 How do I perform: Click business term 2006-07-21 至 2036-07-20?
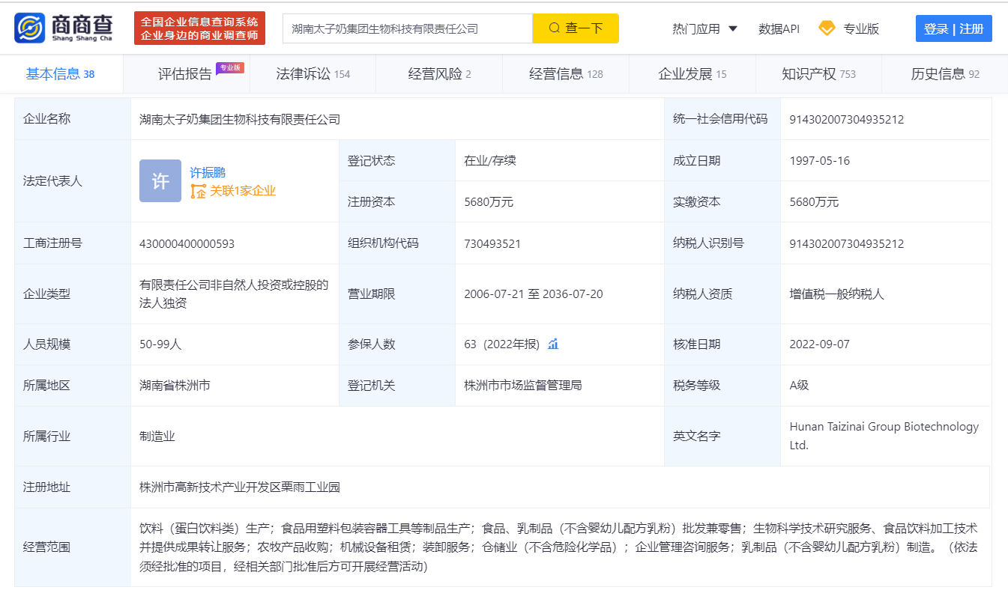point(534,294)
